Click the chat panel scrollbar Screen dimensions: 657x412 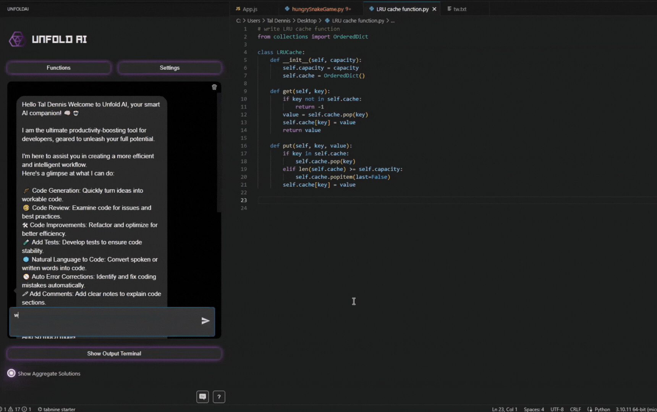coord(219,153)
